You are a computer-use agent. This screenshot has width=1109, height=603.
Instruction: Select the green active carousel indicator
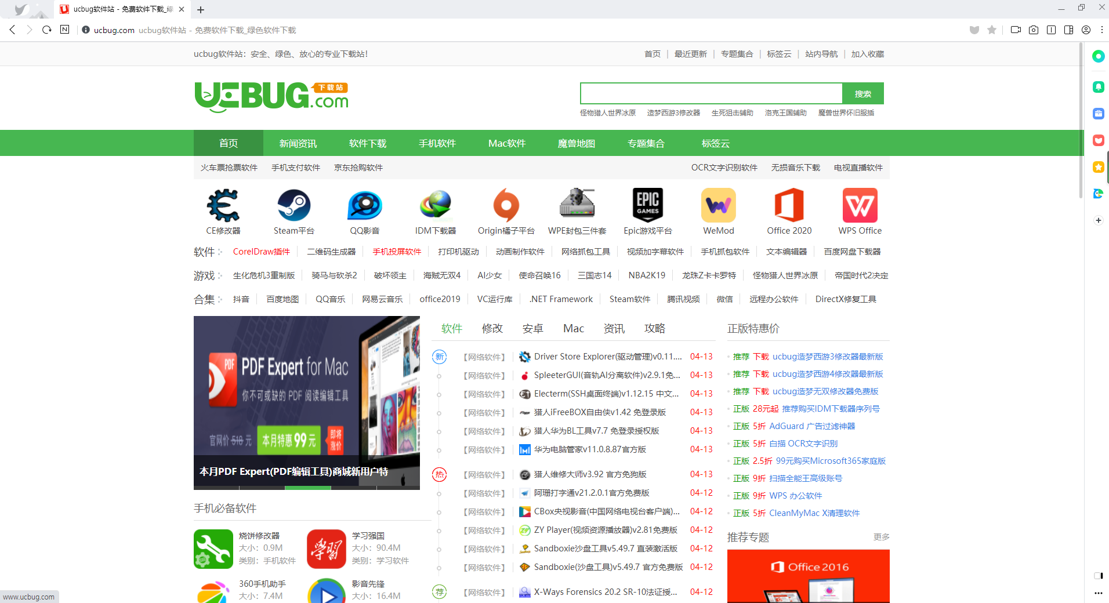click(307, 488)
